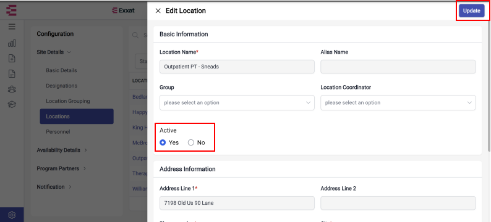
Task: Expand the Program Partners section
Action: 61,168
